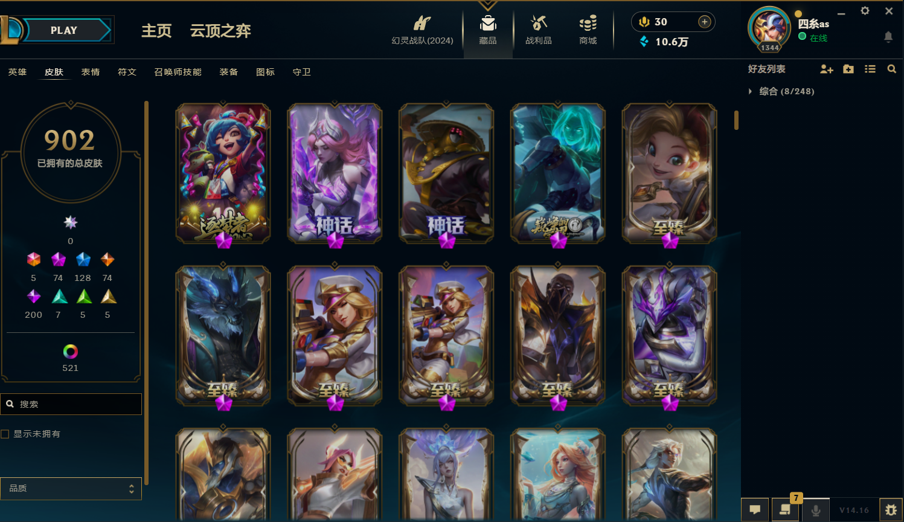The image size is (904, 522).
Task: Click the PLAY button
Action: click(65, 30)
